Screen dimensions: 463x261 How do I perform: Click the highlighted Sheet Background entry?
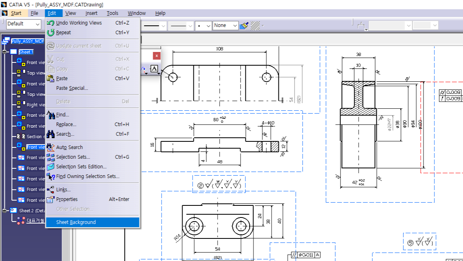coord(92,222)
